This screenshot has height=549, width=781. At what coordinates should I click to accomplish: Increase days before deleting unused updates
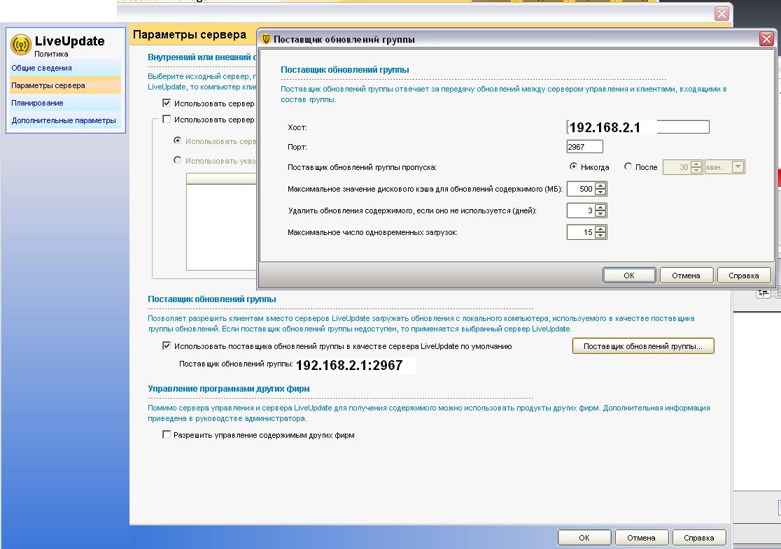pyautogui.click(x=600, y=208)
